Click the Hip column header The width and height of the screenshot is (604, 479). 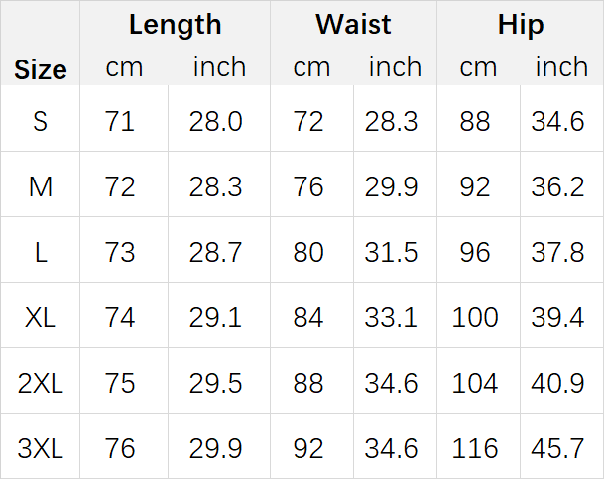[521, 25]
